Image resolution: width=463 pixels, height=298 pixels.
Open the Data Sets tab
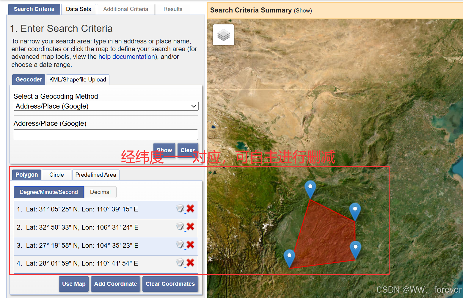click(79, 9)
